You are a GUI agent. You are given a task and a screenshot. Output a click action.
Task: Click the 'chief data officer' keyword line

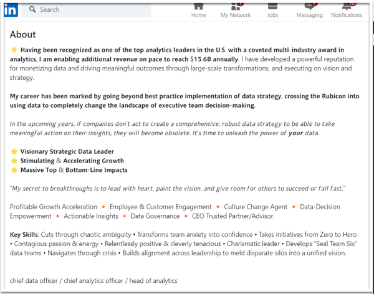(93, 281)
